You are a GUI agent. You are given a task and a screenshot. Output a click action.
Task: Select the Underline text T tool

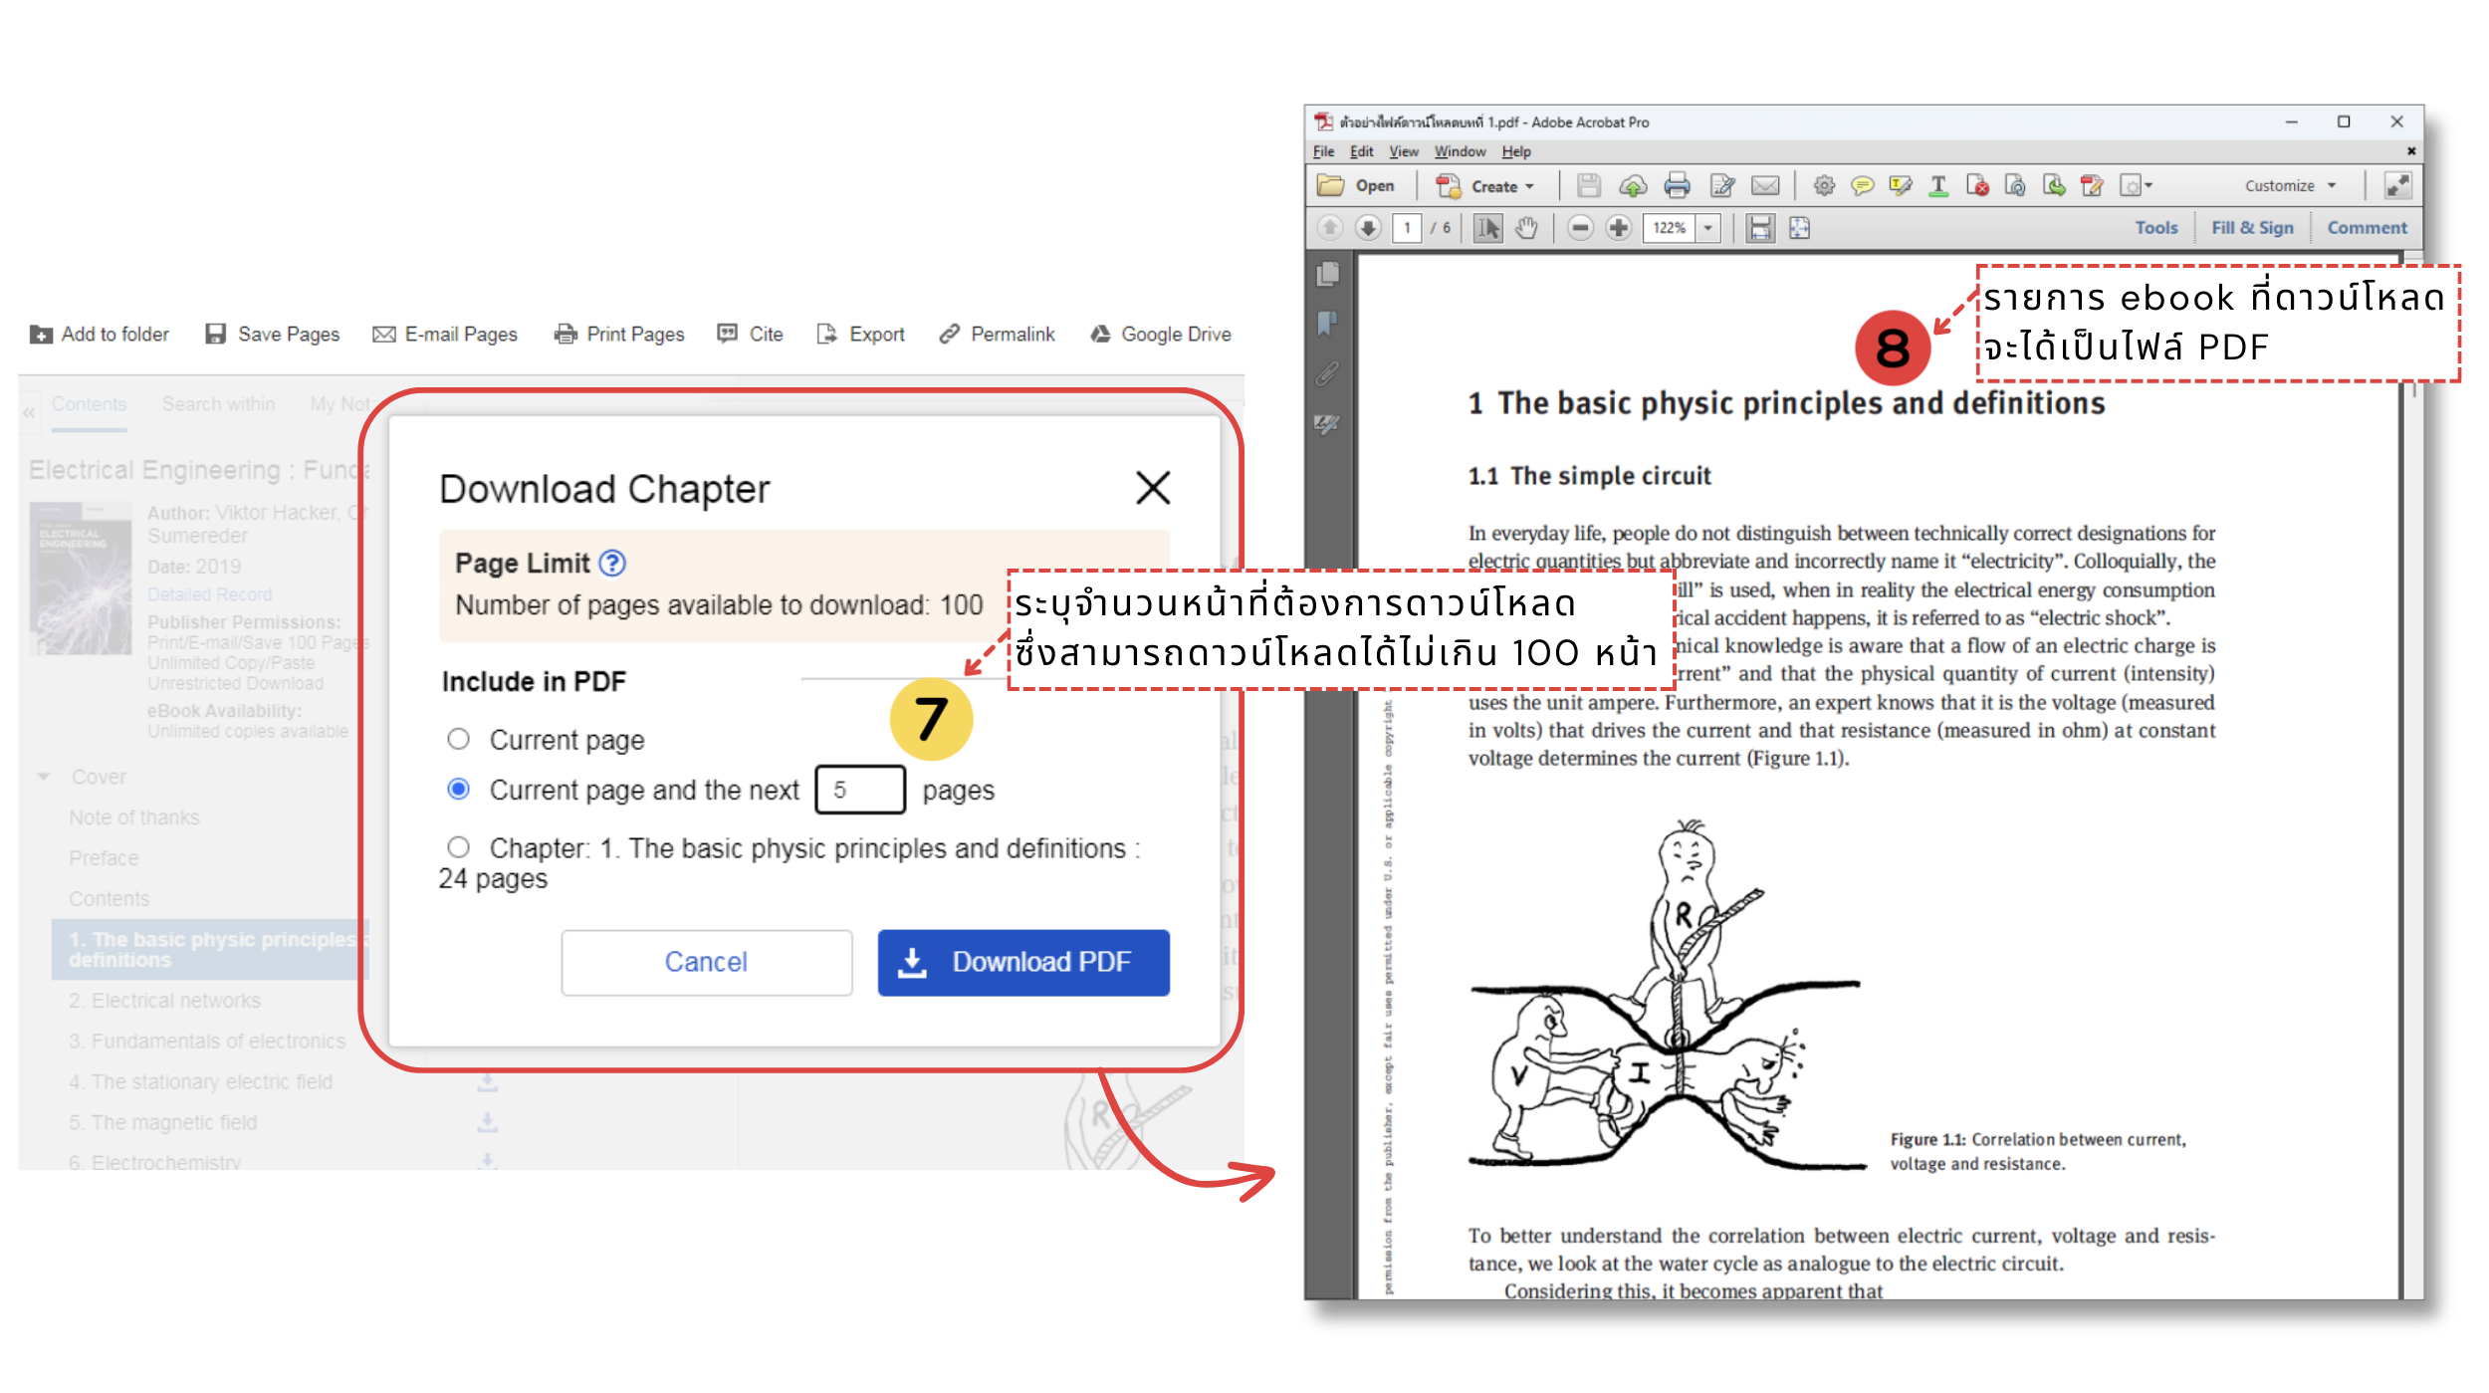(x=1938, y=186)
